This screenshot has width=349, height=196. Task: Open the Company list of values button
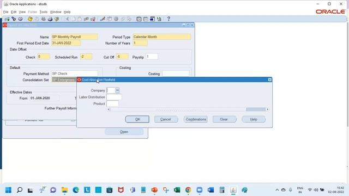pos(118,90)
